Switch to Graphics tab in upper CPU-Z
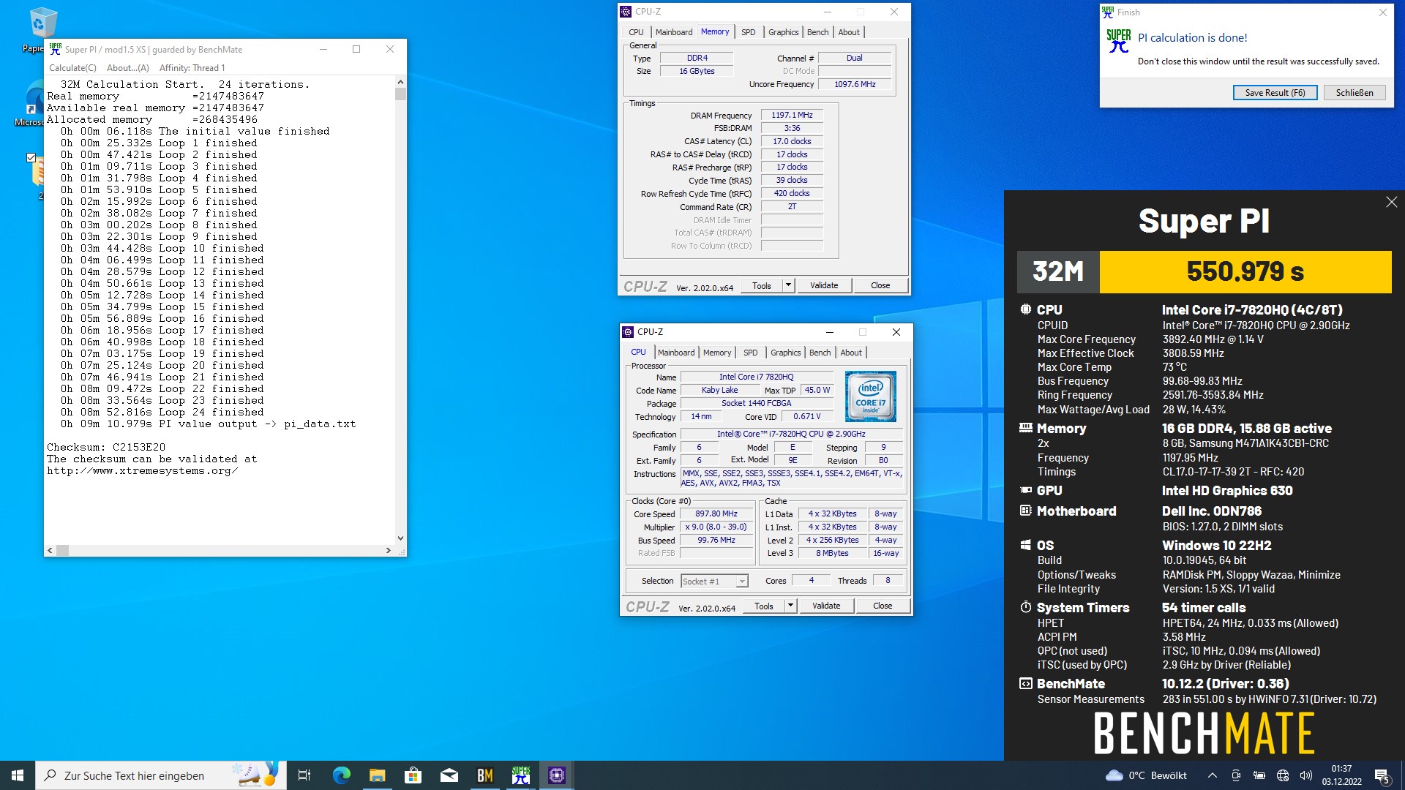The width and height of the screenshot is (1405, 790). [783, 32]
